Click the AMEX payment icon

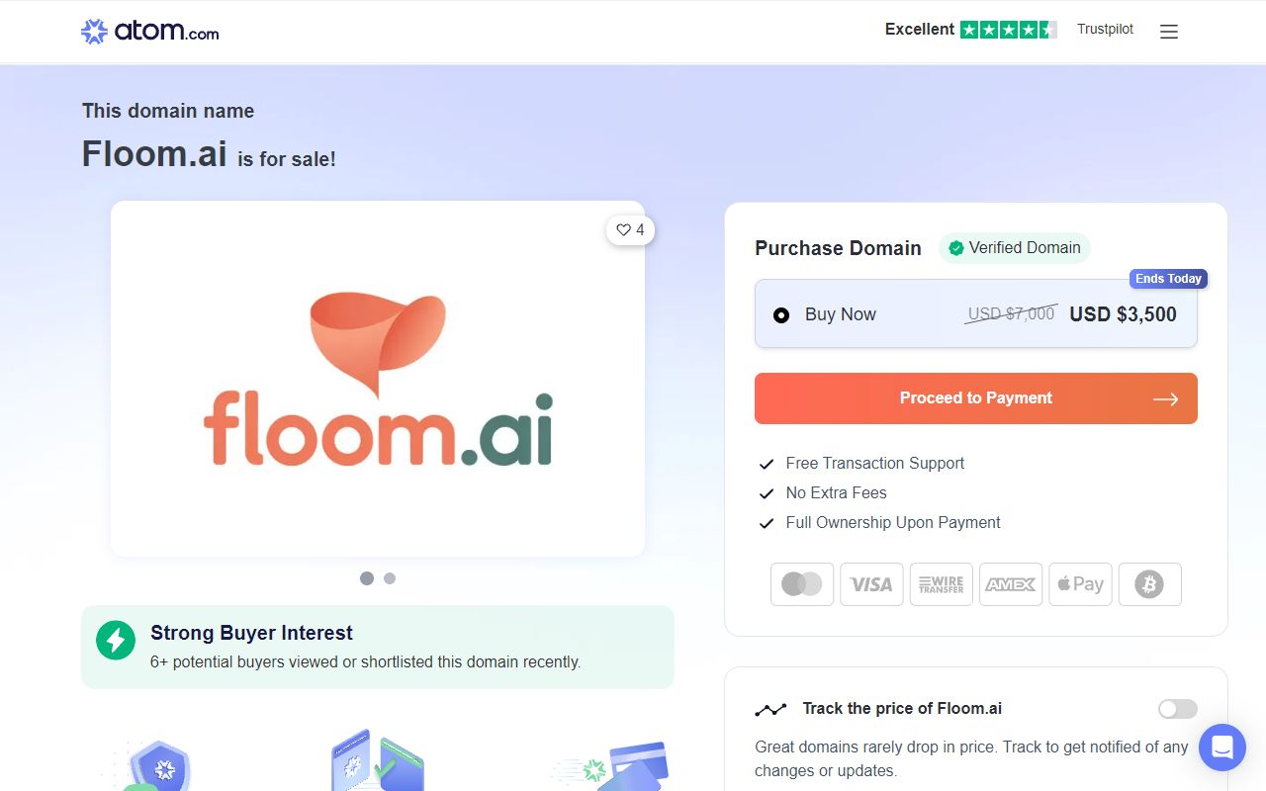(1010, 583)
